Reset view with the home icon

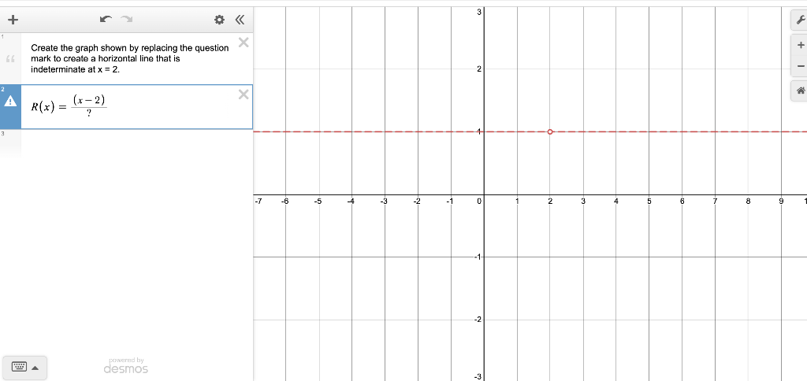point(801,91)
